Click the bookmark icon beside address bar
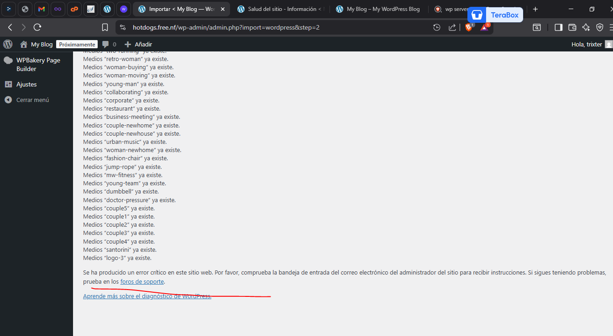This screenshot has height=336, width=613. tap(105, 27)
